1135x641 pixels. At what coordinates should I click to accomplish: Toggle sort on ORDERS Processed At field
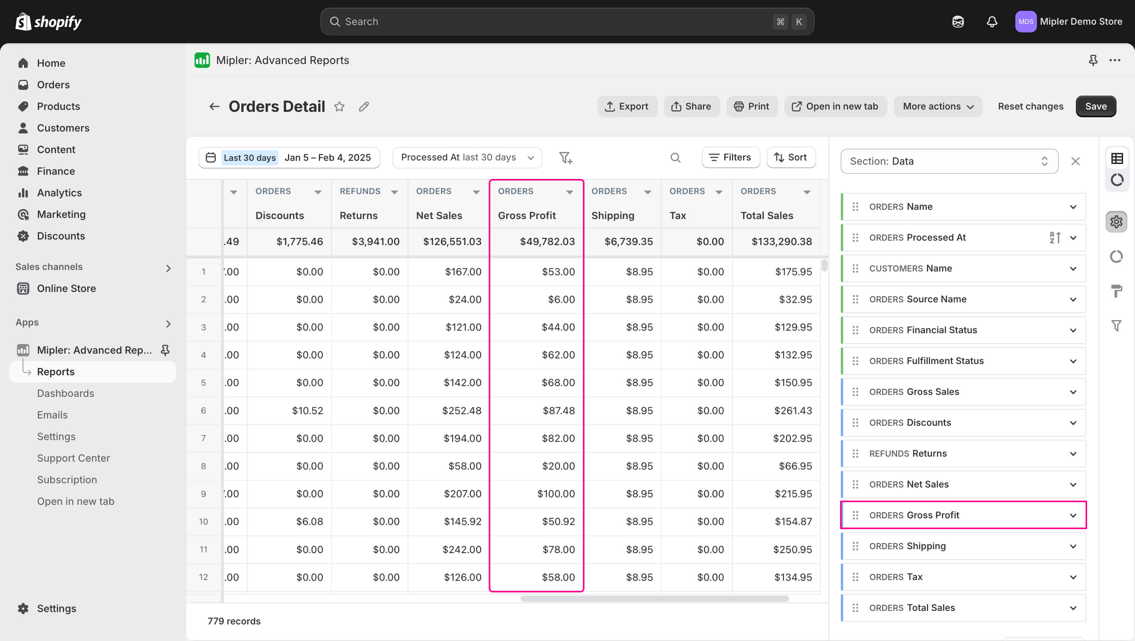coord(1055,238)
